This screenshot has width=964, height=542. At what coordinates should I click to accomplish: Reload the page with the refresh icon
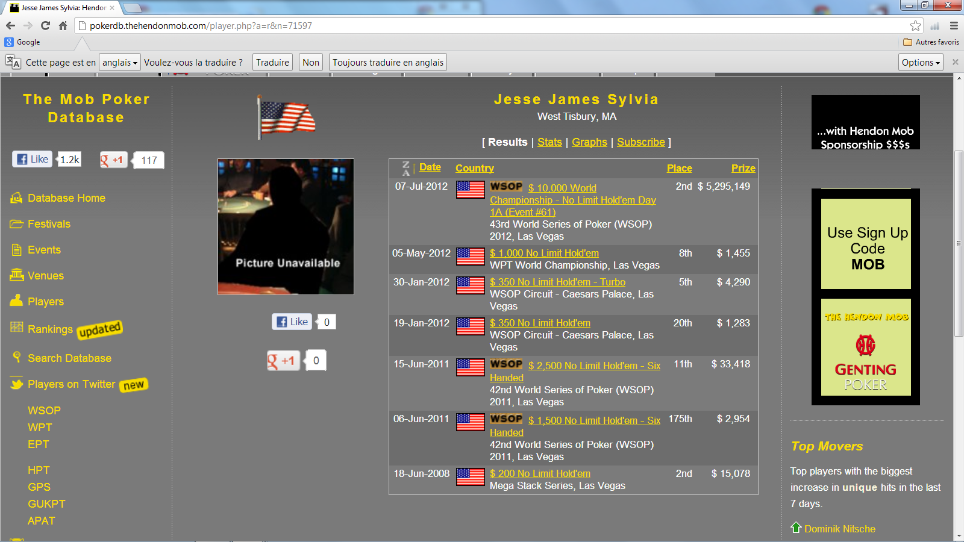[x=45, y=25]
